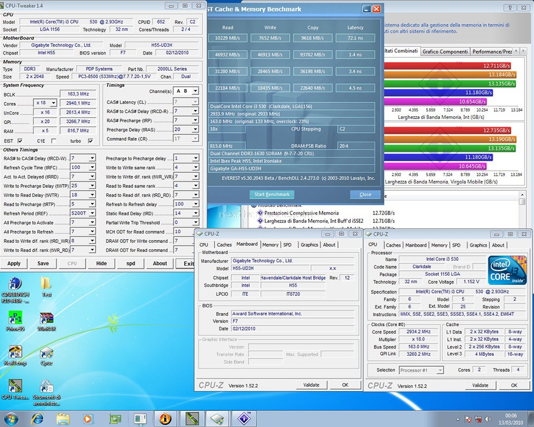This screenshot has height=427, width=534.
Task: Launch the RealTemp desktop shortcut
Action: point(15,355)
